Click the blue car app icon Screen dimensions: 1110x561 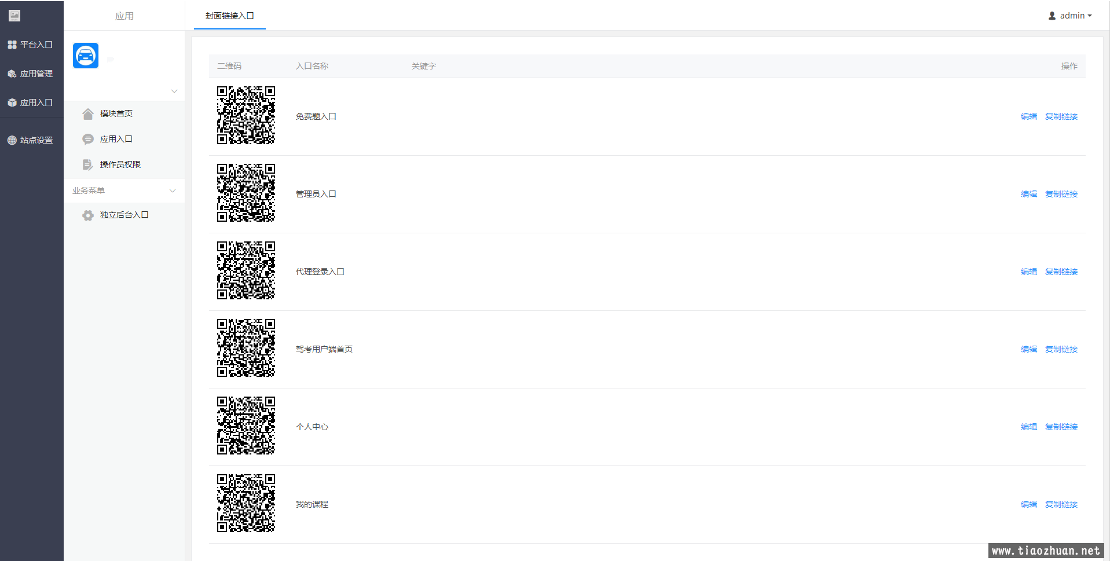click(x=86, y=56)
